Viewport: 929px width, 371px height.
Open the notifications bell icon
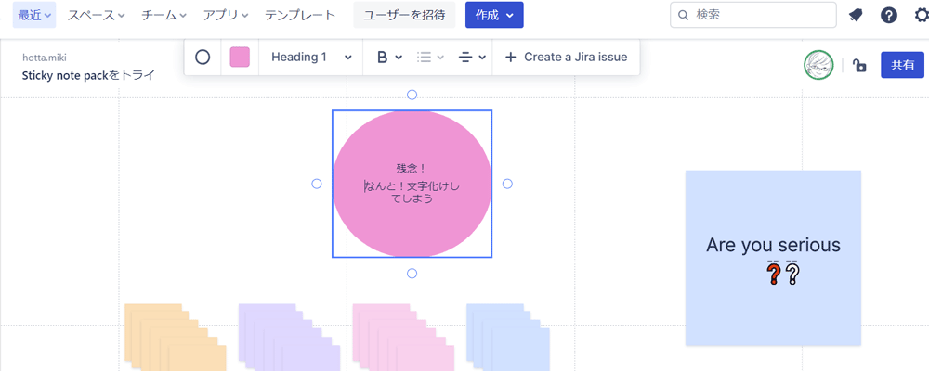tap(856, 16)
